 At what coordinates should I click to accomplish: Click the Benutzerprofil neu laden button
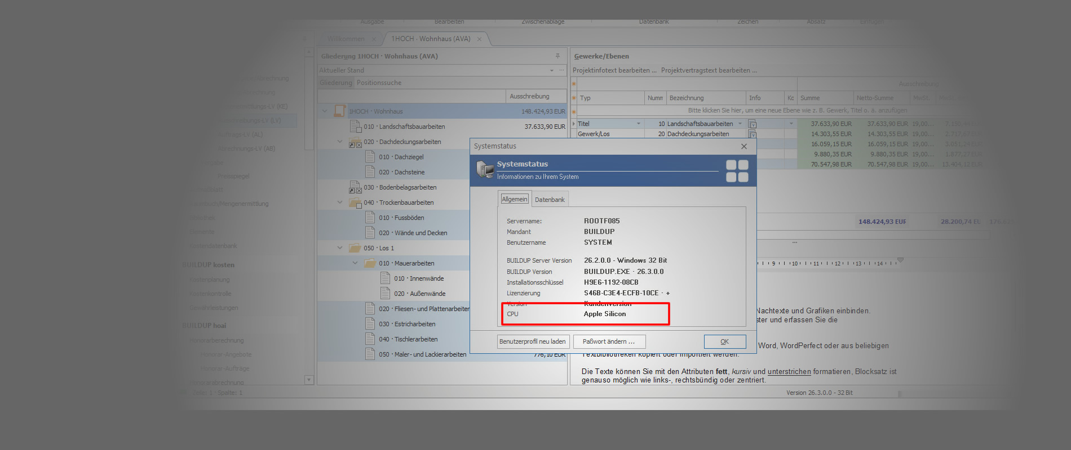(x=533, y=341)
